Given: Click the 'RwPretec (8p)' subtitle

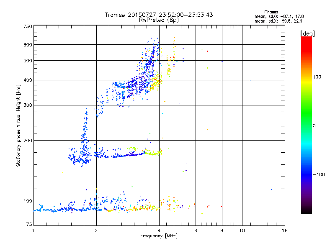Looking at the screenshot, I should tap(159, 20).
